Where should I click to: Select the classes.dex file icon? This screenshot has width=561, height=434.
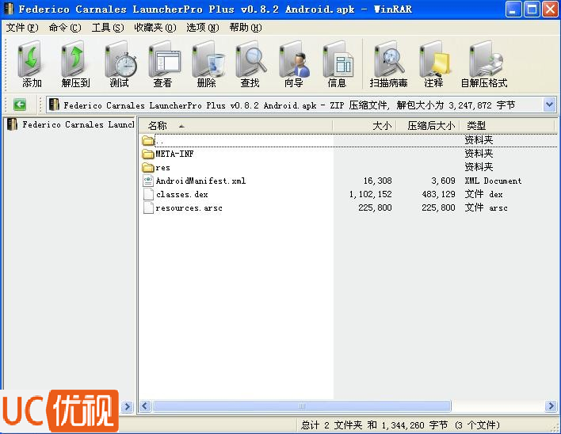(x=147, y=194)
